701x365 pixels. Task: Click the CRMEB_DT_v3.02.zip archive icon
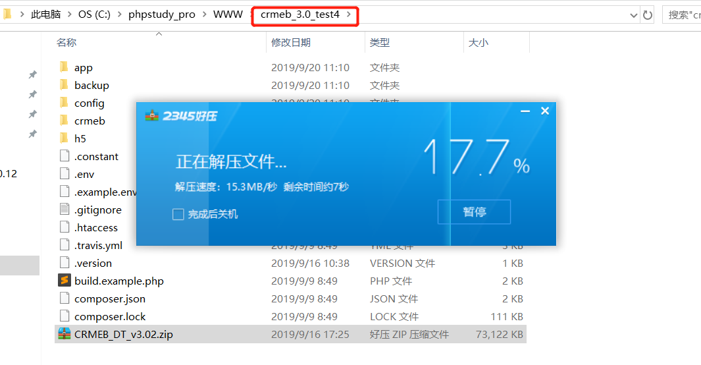65,333
